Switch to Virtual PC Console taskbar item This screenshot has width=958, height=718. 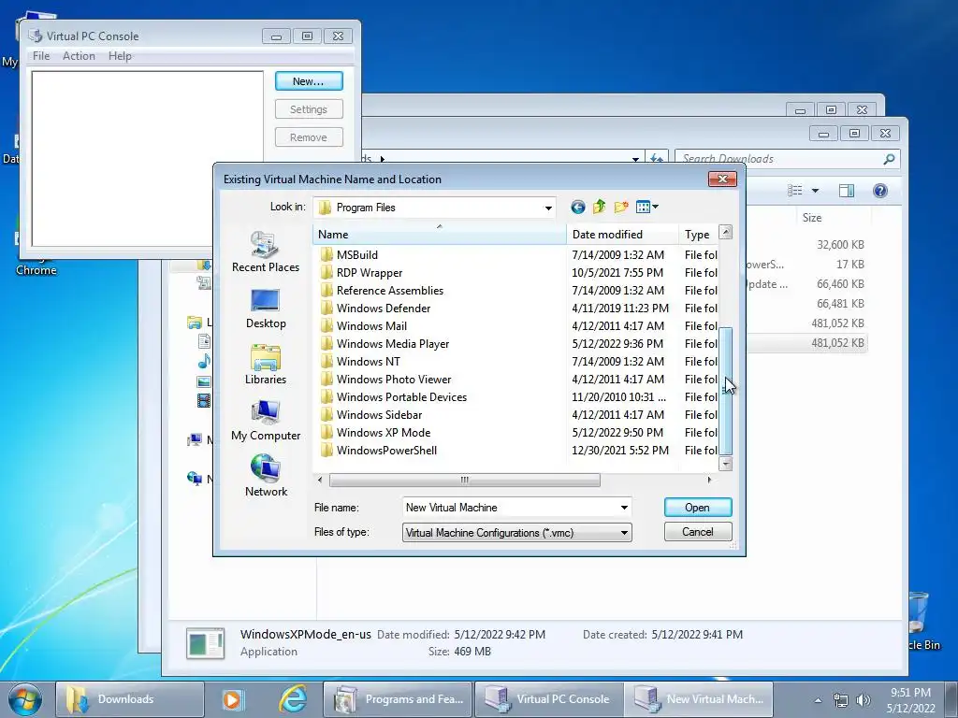tap(549, 699)
